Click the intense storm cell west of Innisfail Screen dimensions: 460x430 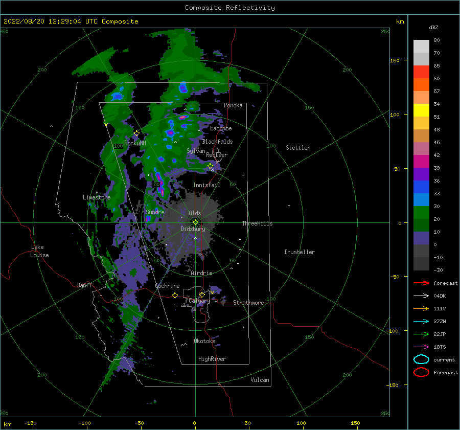pos(160,185)
